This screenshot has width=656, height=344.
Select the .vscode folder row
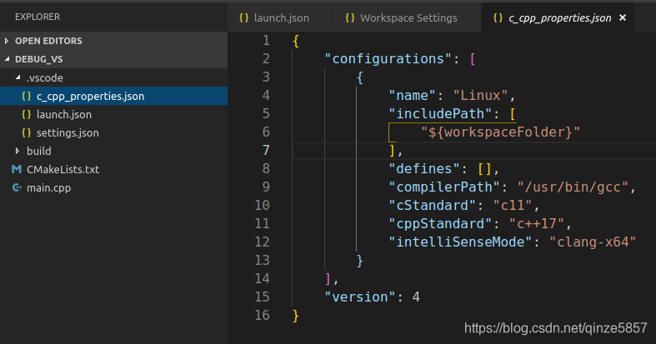[114, 77]
